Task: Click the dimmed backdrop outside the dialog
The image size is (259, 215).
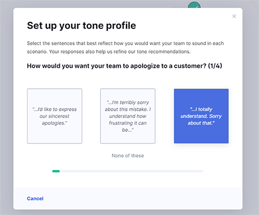Action: (x=6, y=107)
